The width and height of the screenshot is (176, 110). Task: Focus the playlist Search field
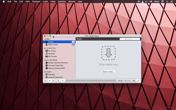(130, 39)
